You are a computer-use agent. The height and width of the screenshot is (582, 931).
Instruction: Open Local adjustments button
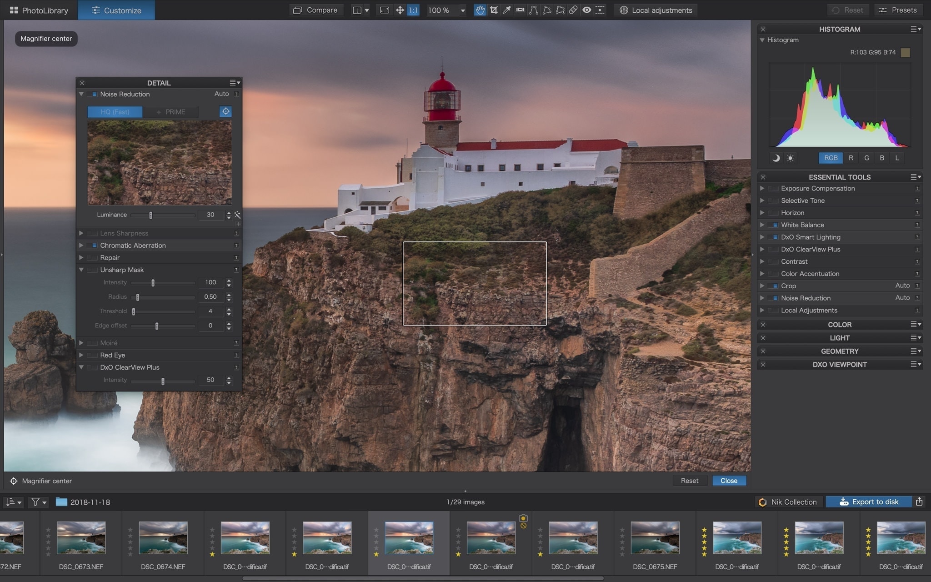coord(656,10)
